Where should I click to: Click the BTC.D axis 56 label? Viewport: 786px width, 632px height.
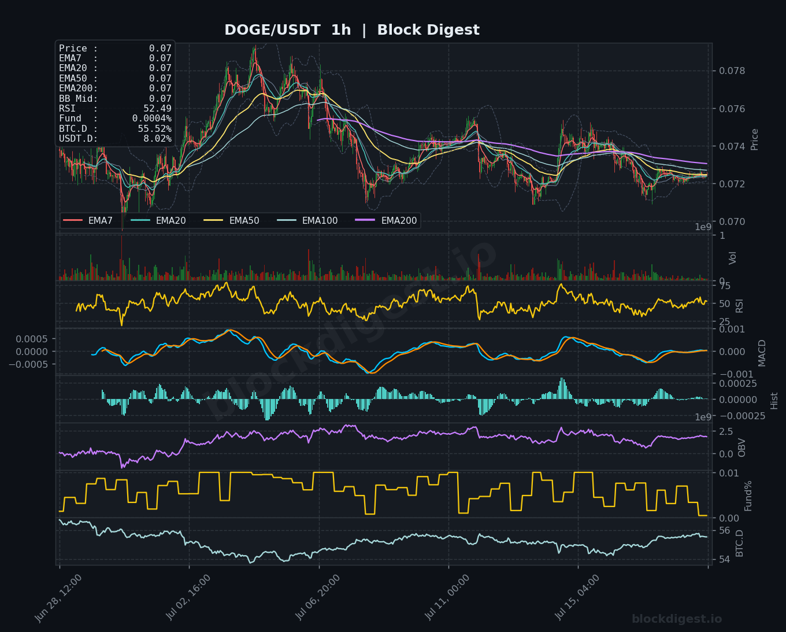click(x=724, y=530)
